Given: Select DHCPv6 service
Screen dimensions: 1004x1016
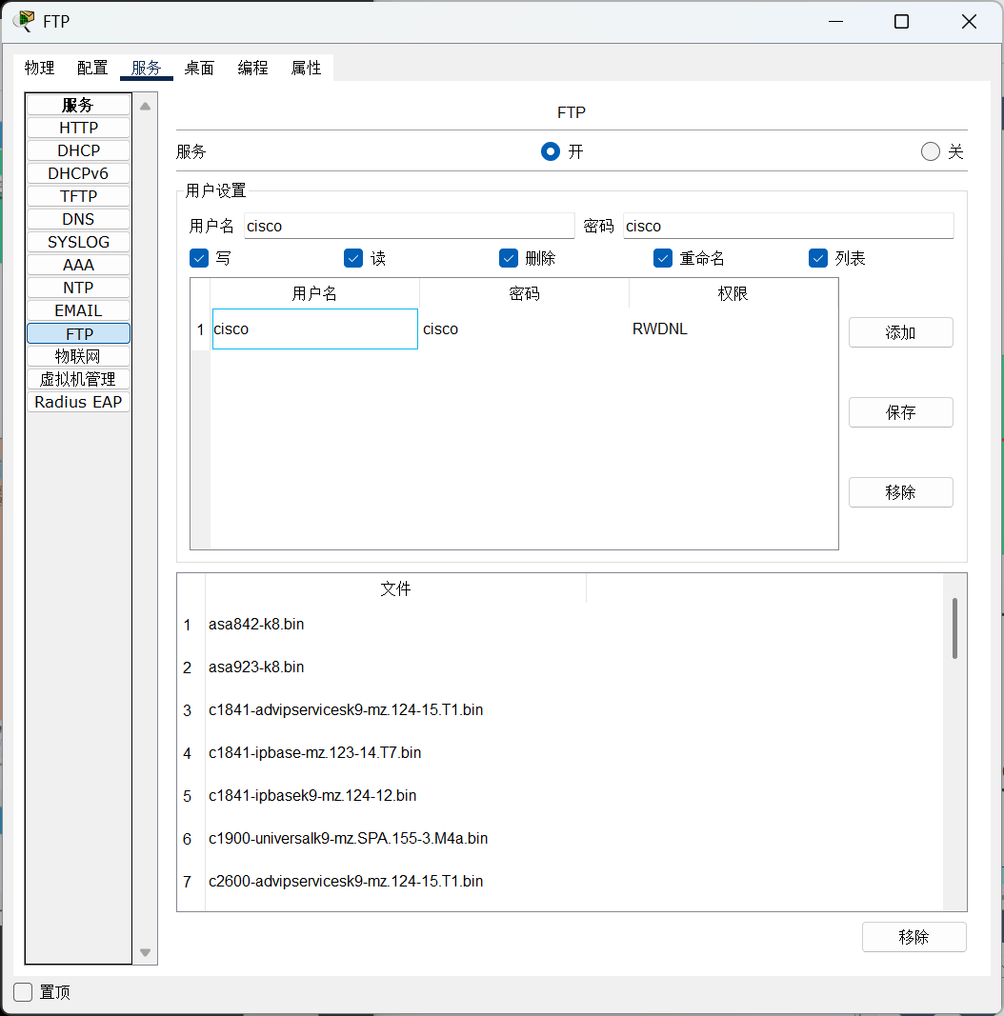Looking at the screenshot, I should [78, 173].
